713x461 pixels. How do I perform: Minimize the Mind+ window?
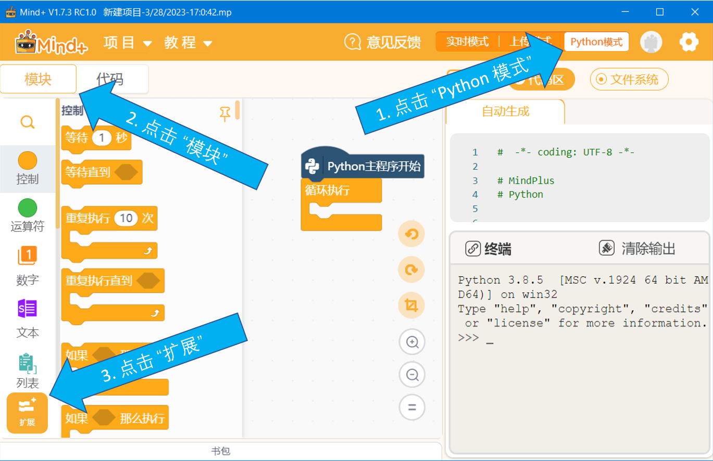(626, 11)
